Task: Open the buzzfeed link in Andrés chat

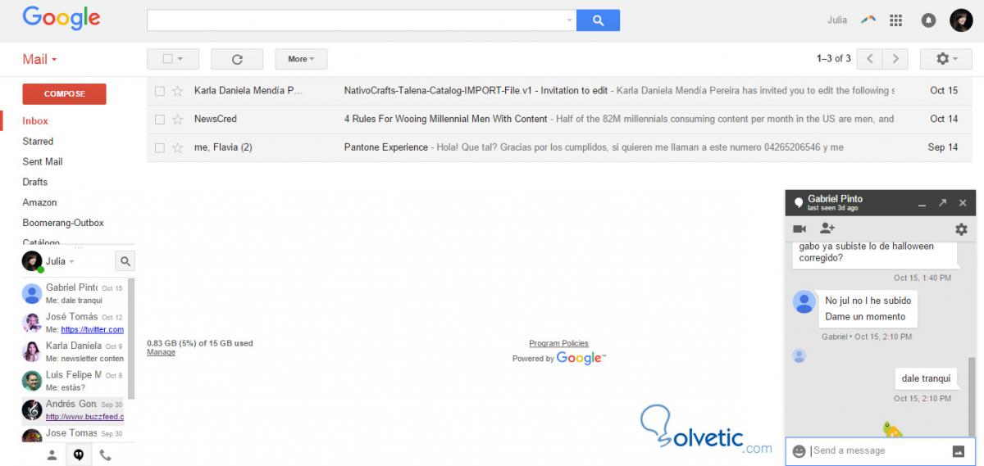Action: 84,417
